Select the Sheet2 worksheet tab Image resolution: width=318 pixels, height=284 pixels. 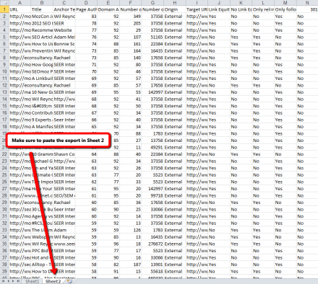pyautogui.click(x=53, y=281)
